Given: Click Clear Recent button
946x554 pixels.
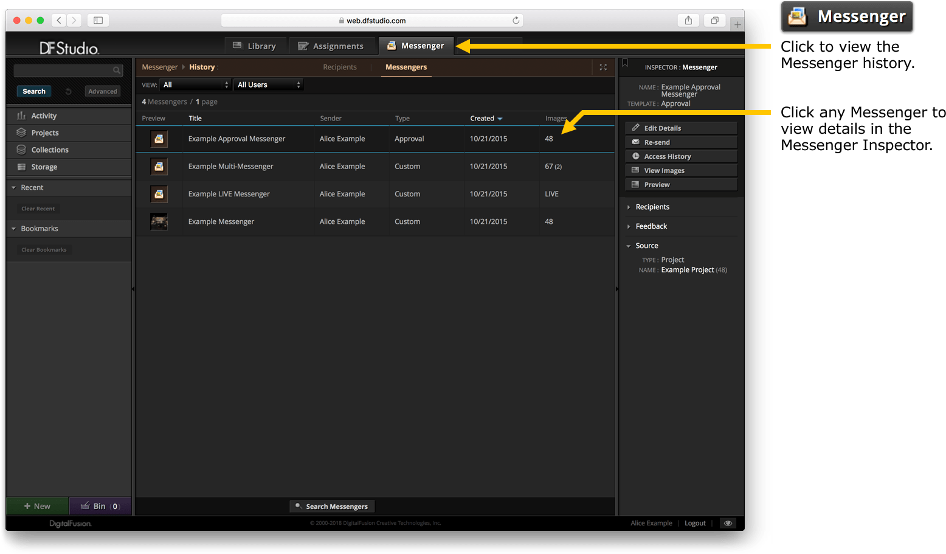Looking at the screenshot, I should pyautogui.click(x=38, y=209).
